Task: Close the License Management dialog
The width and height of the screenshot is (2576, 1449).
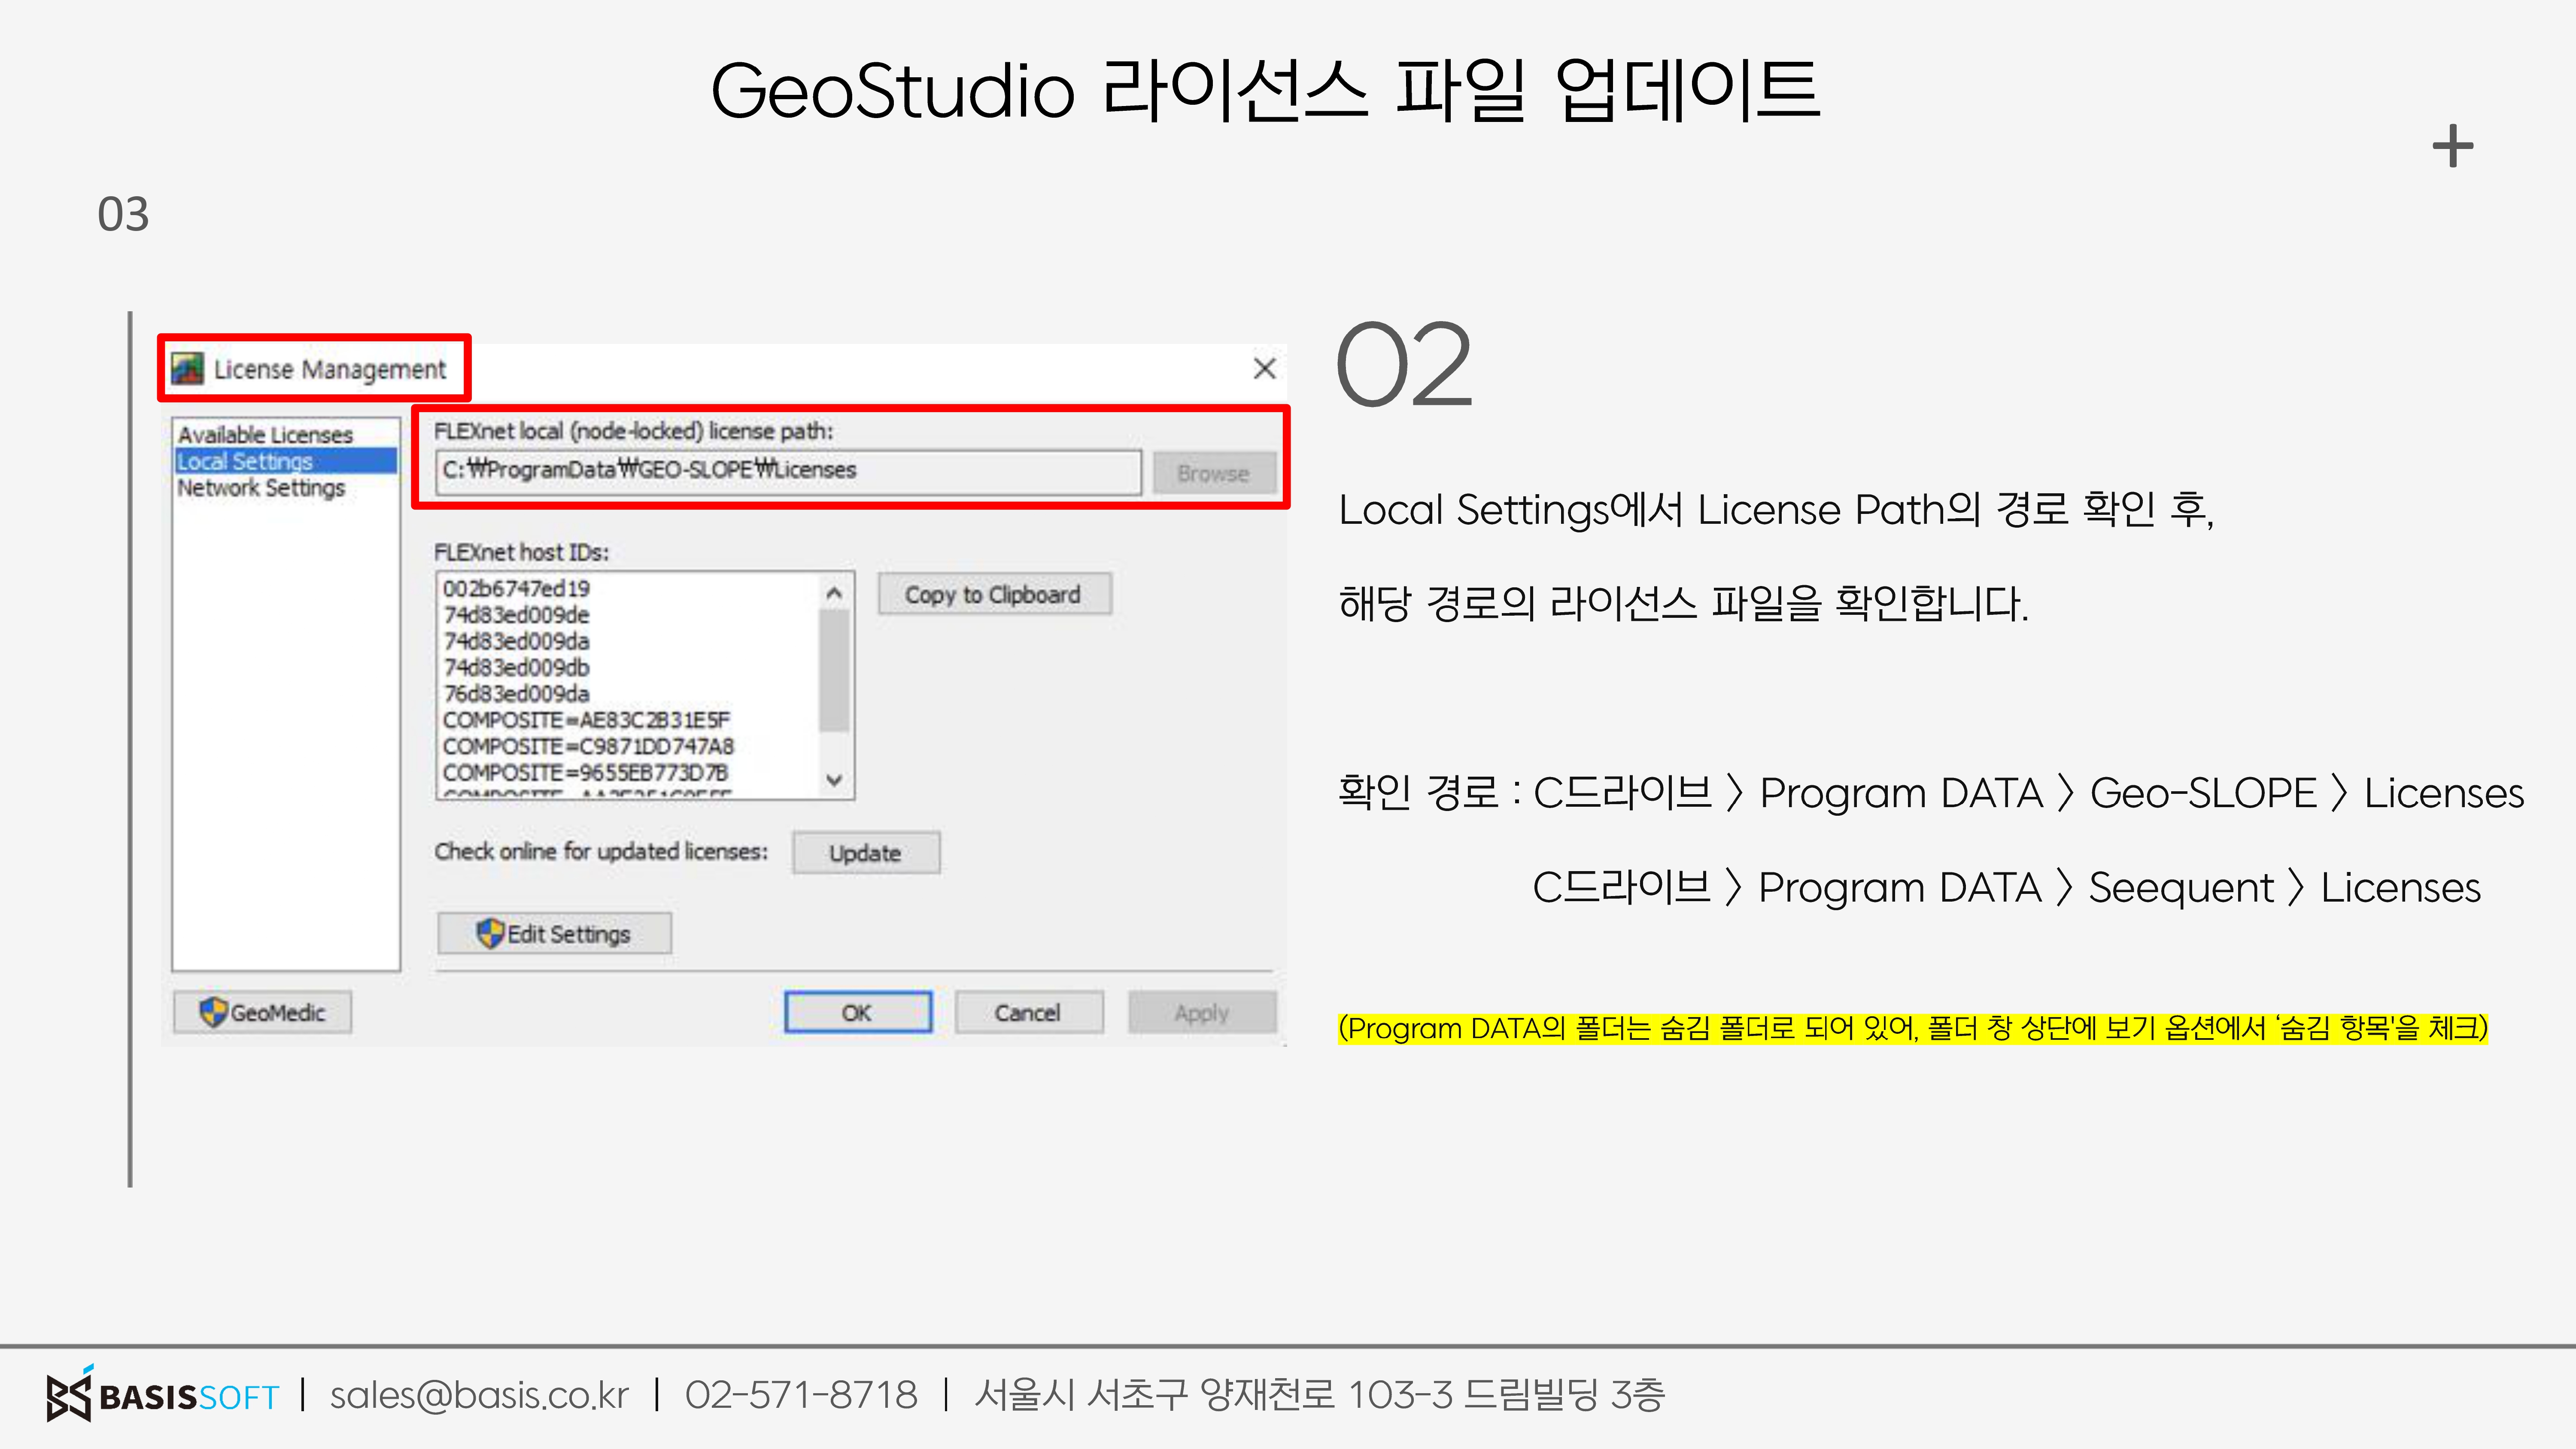Action: pyautogui.click(x=1264, y=369)
